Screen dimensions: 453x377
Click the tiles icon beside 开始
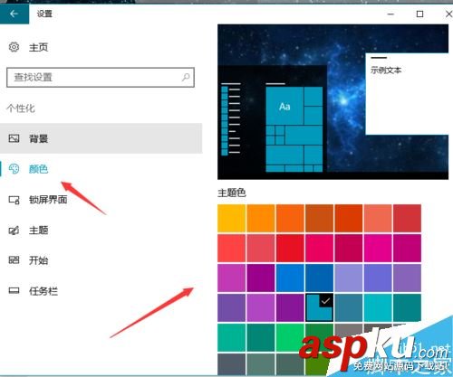[14, 260]
